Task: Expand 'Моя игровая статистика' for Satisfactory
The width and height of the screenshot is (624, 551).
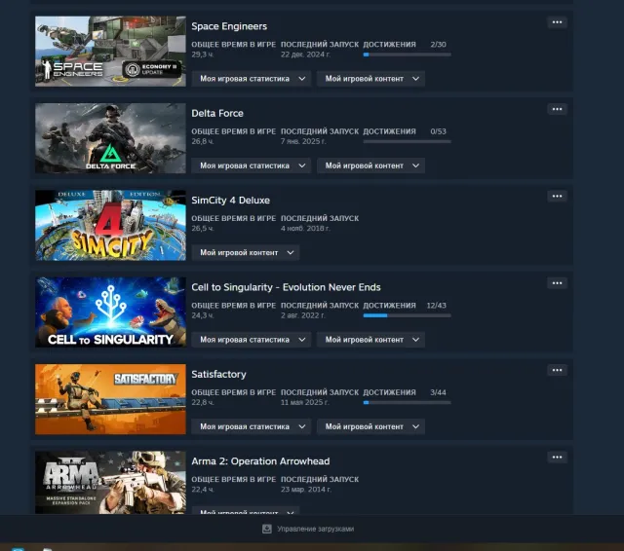Action: 252,426
